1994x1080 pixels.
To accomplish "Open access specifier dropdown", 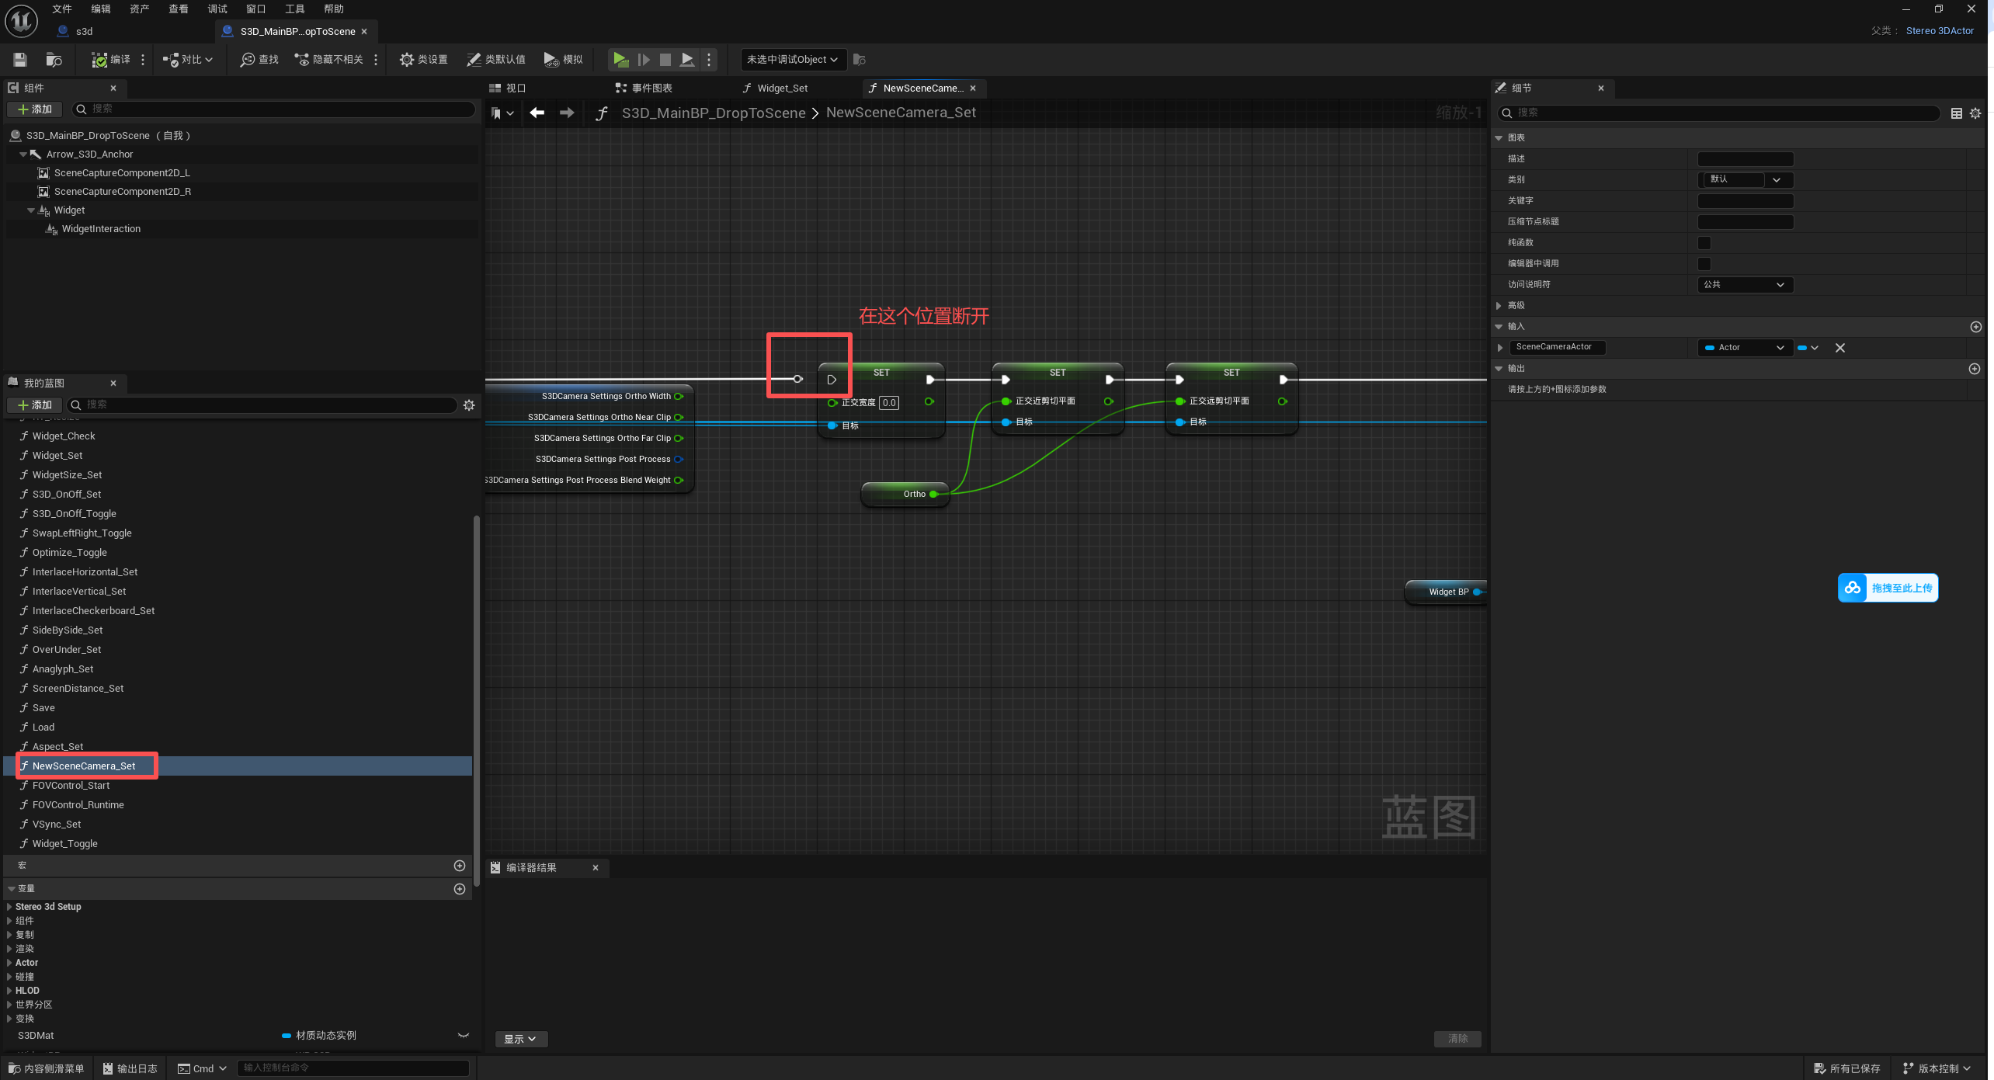I will (1745, 285).
